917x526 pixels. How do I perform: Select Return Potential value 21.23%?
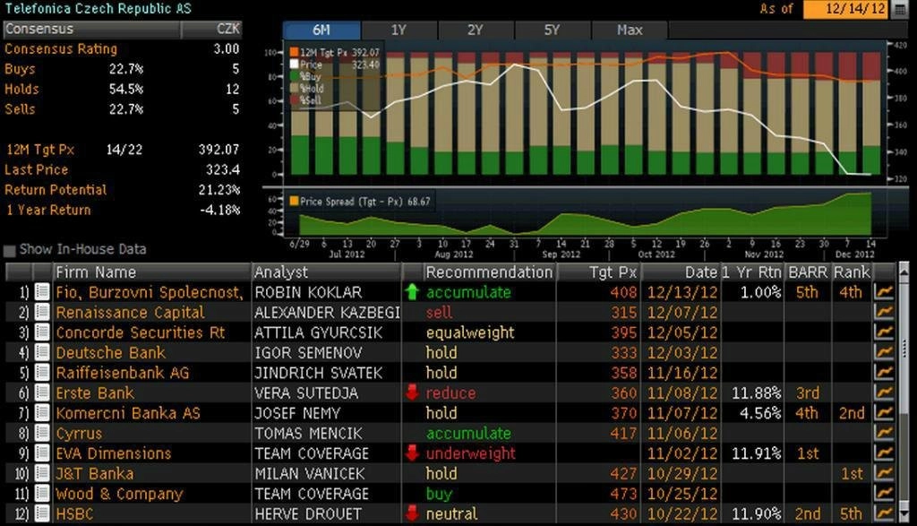click(219, 190)
